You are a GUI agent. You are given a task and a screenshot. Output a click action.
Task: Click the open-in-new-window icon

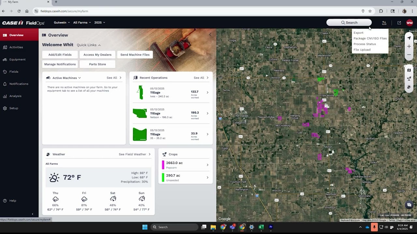[399, 23]
